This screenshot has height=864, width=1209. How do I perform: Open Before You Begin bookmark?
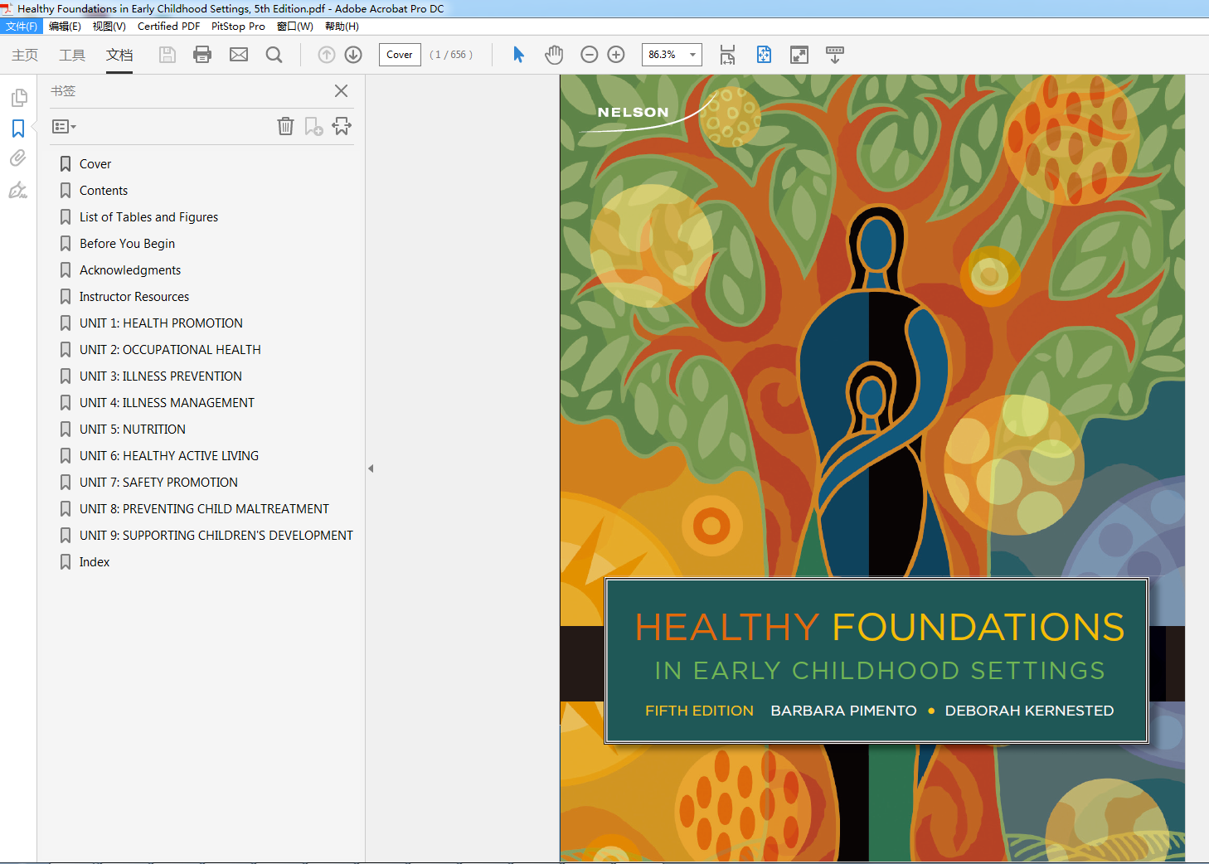click(127, 244)
